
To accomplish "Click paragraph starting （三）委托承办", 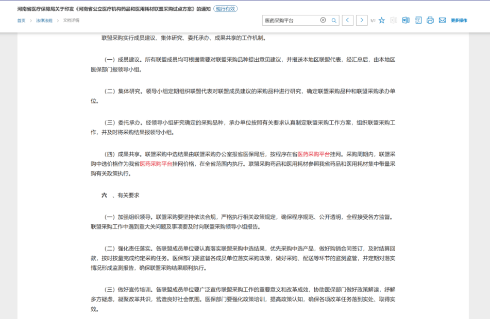I will (243, 128).
